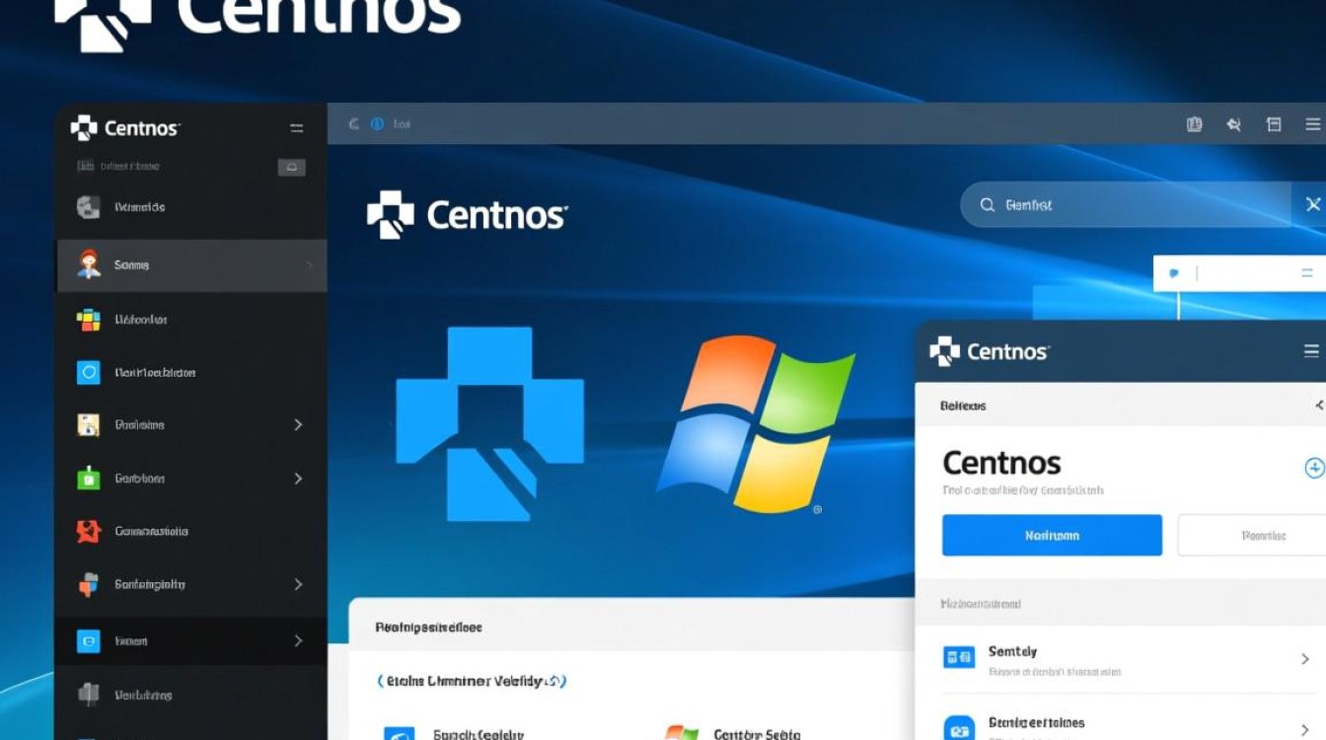This screenshot has height=740, width=1326.
Task: Collapse the Belfexus row with its left arrow
Action: click(1319, 406)
